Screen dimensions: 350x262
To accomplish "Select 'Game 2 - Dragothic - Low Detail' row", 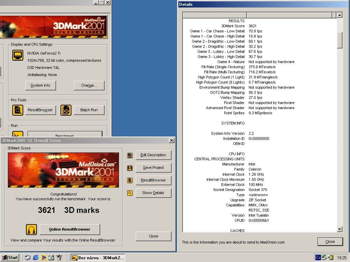I will pos(260,41).
